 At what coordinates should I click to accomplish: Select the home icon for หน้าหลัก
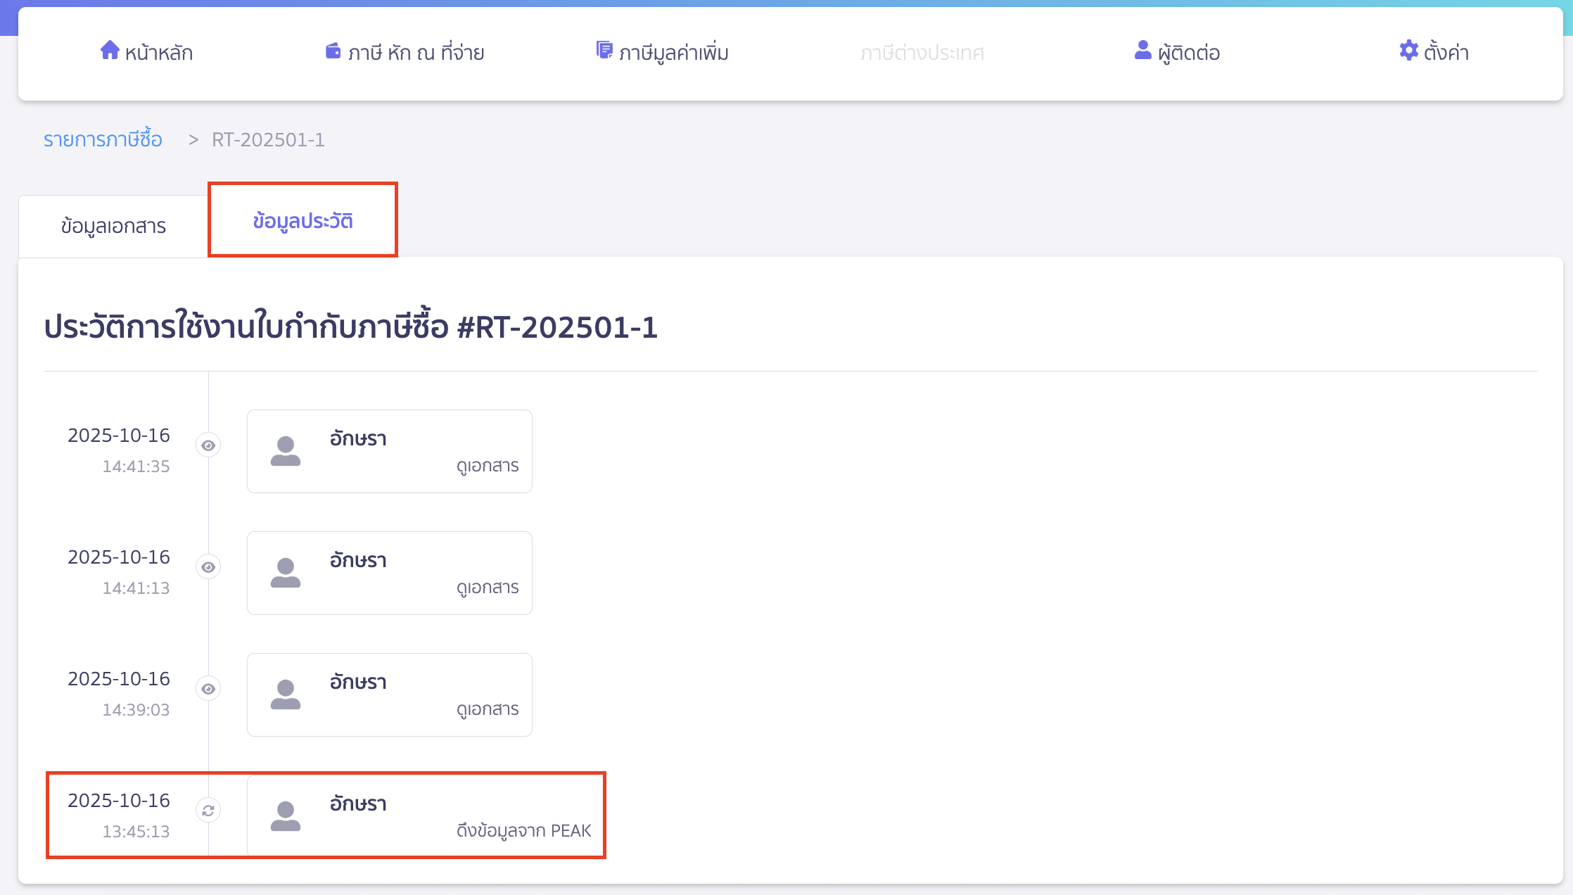(x=110, y=51)
